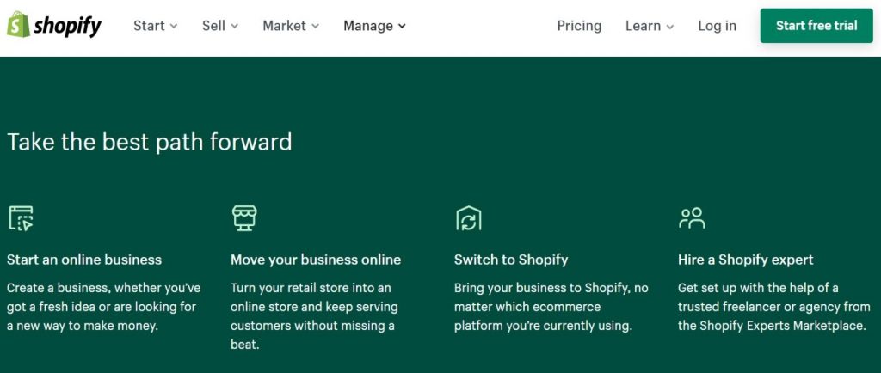Select Switch to Shopify heading
Image resolution: width=881 pixels, height=373 pixels.
point(511,260)
